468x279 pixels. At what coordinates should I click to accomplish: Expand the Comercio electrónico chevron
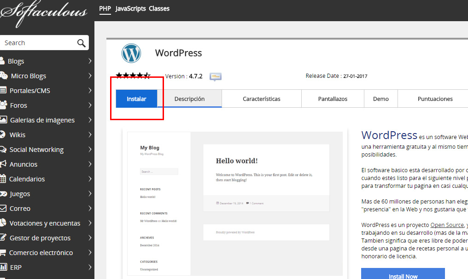point(90,252)
